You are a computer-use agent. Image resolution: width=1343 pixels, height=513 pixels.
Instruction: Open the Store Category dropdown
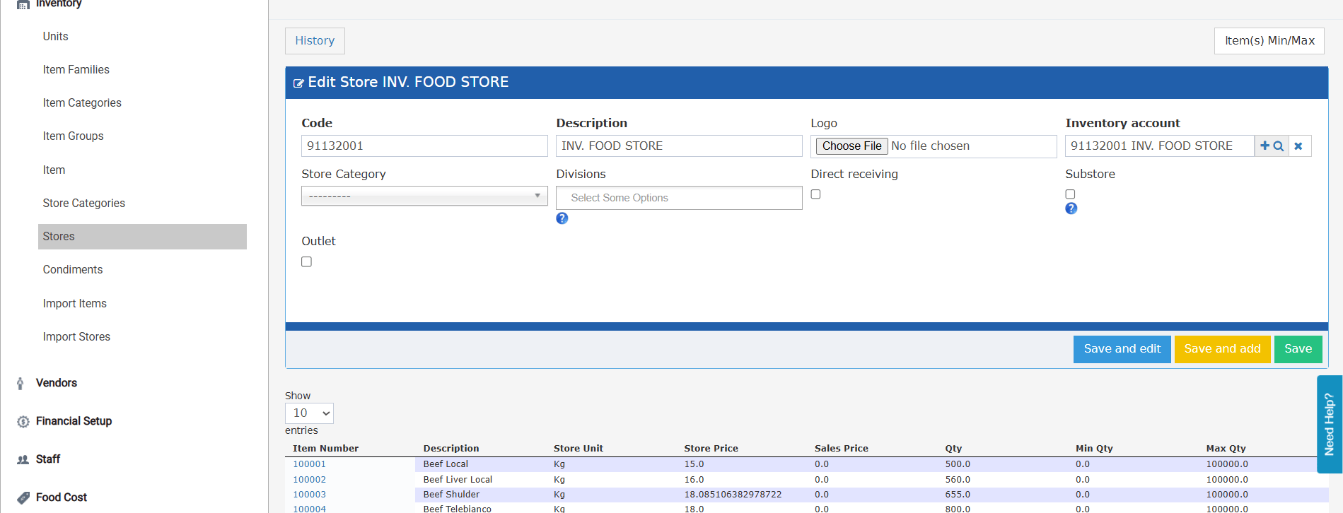424,196
